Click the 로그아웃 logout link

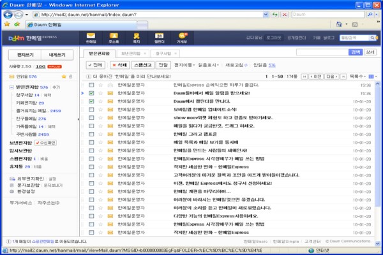(x=274, y=38)
